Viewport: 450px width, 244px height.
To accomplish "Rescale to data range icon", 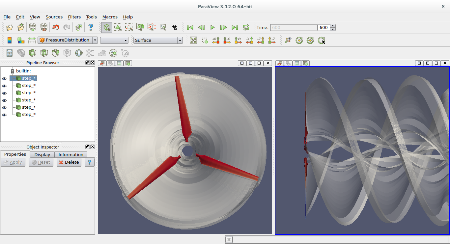I will tap(31, 40).
